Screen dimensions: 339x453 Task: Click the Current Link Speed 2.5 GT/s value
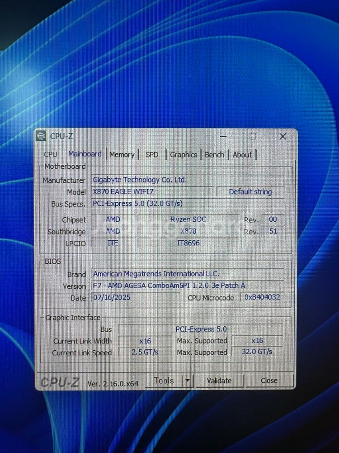[145, 352]
